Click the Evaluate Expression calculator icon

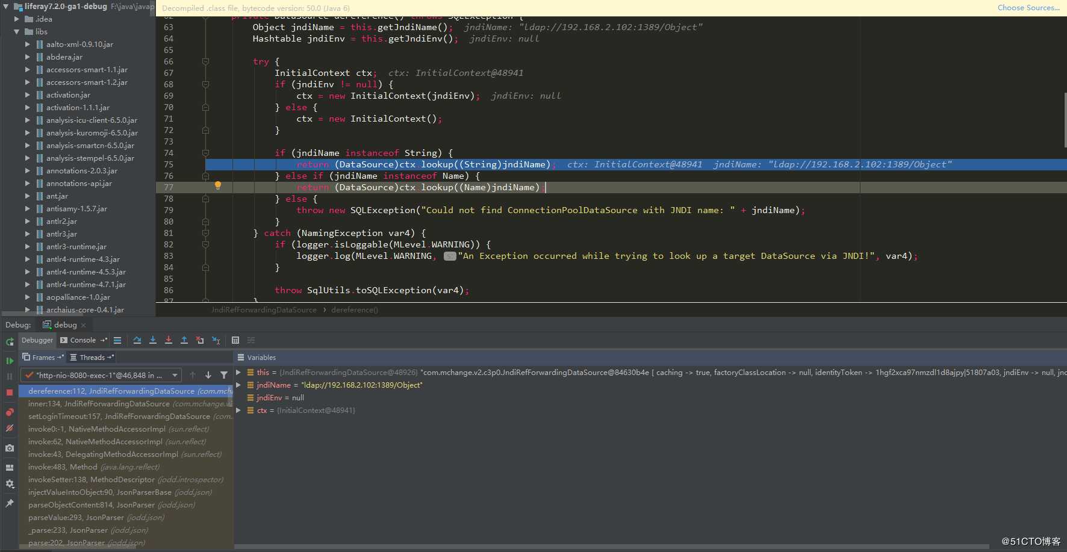tap(235, 340)
